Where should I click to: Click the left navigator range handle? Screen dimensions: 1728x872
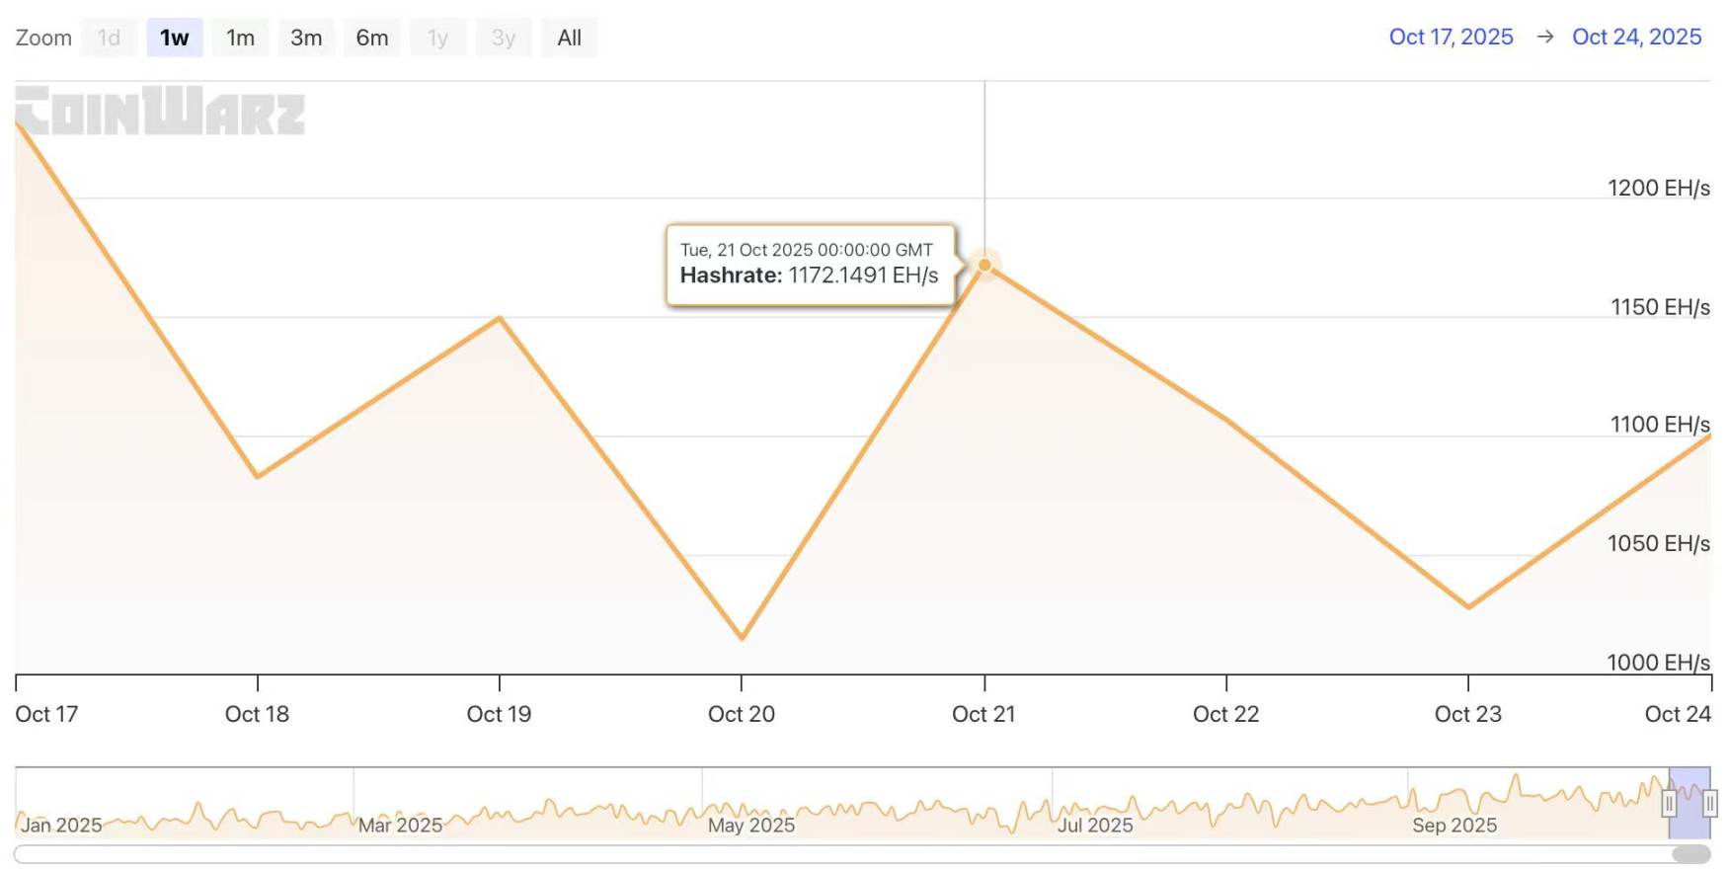[x=1669, y=803]
